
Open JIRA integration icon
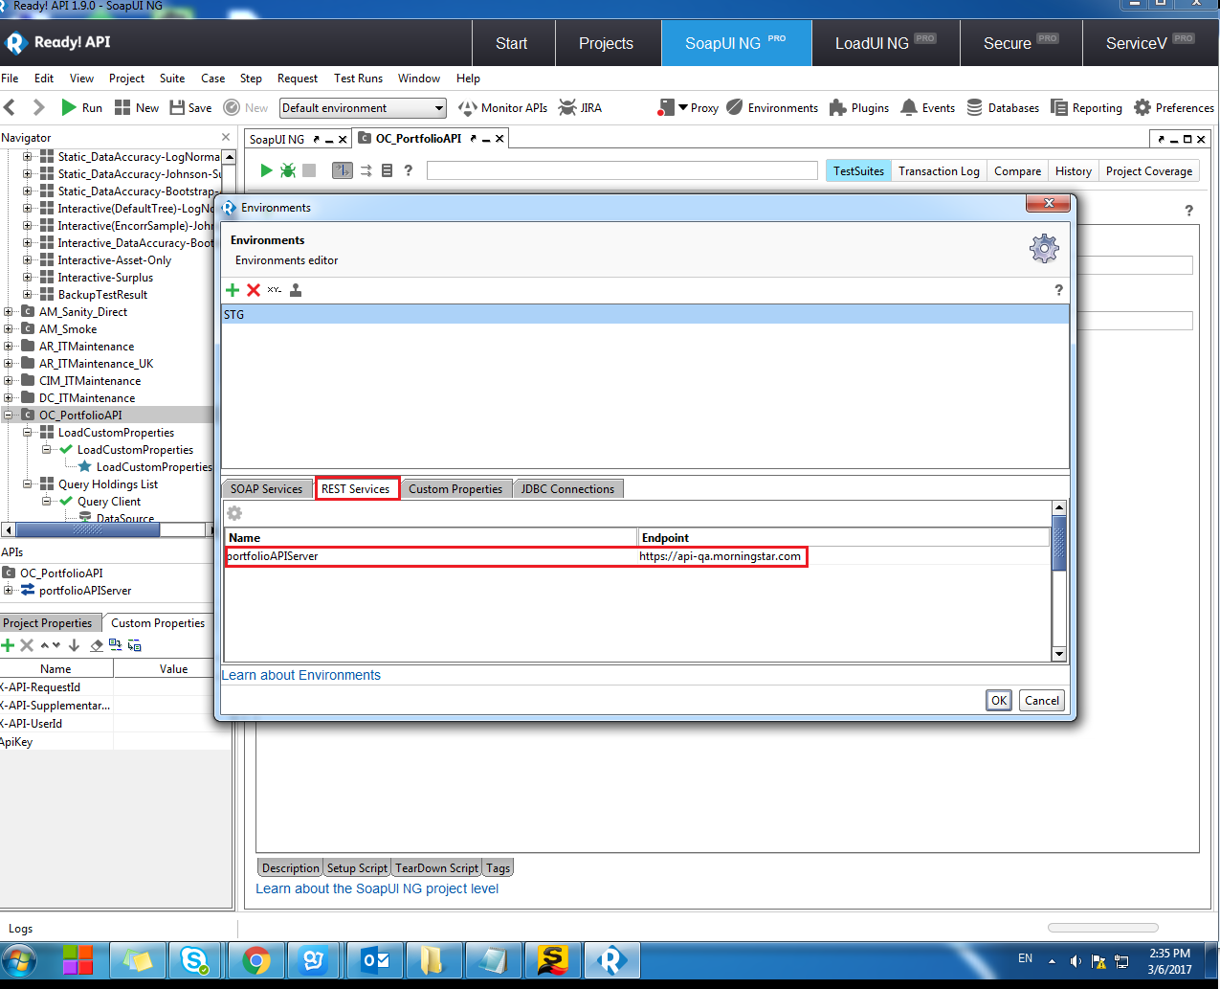[x=580, y=107]
